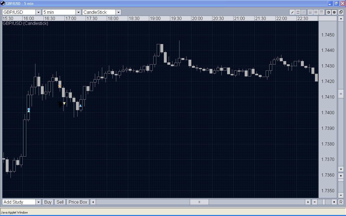Expand the Add Study dropdown
This screenshot has height=216, width=346.
38,202
